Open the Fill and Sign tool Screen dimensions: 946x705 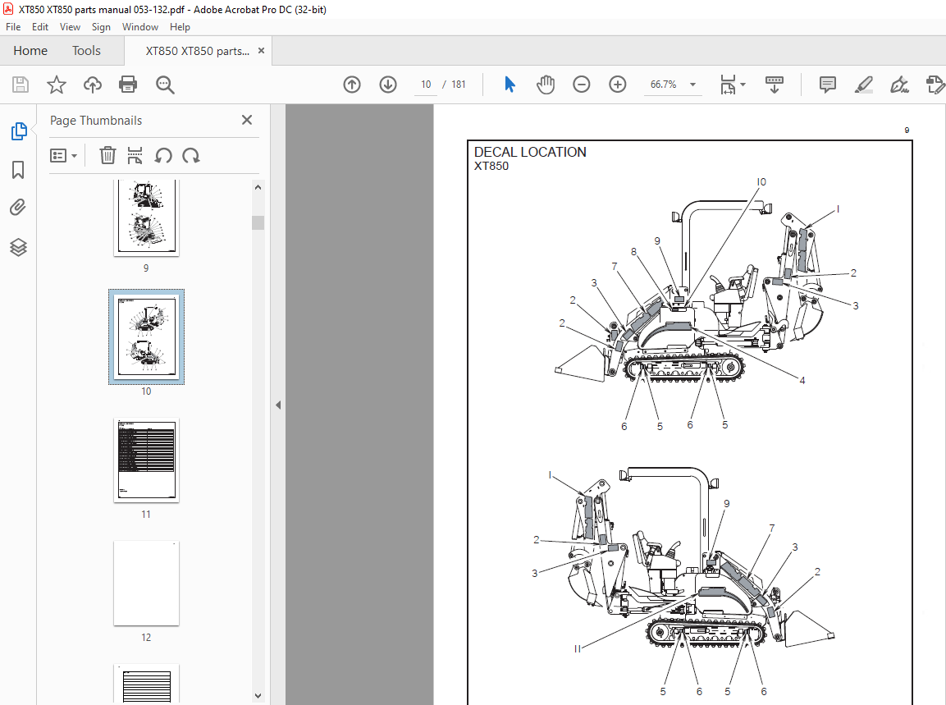coord(899,85)
